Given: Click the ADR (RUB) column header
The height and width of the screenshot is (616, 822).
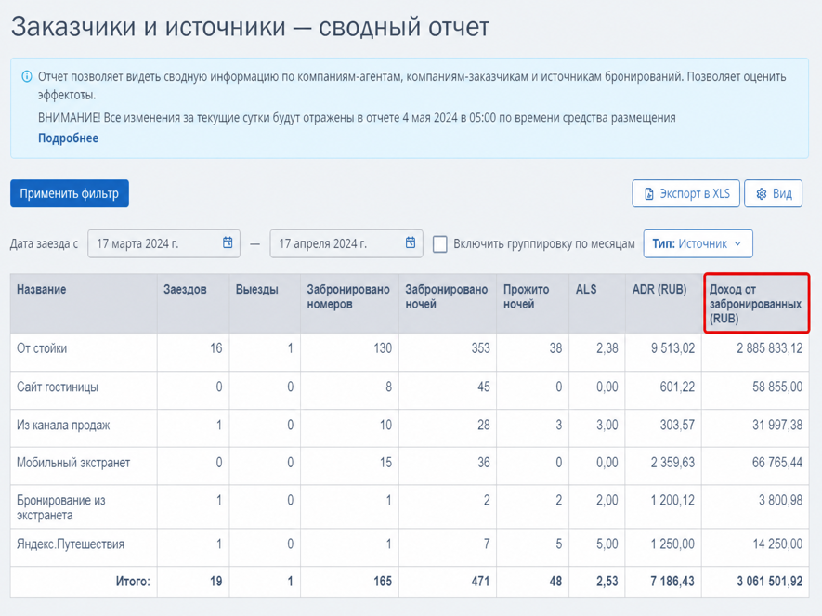Looking at the screenshot, I should click(x=659, y=289).
